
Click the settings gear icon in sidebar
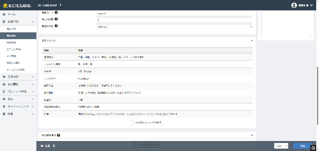click(4, 99)
